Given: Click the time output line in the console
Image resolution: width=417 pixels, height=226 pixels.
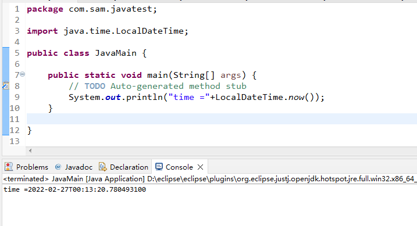Looking at the screenshot, I should (74, 189).
